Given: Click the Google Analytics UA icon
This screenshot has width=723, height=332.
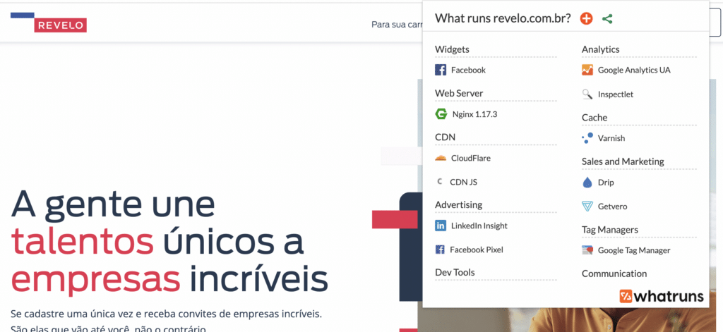Looking at the screenshot, I should 587,70.
